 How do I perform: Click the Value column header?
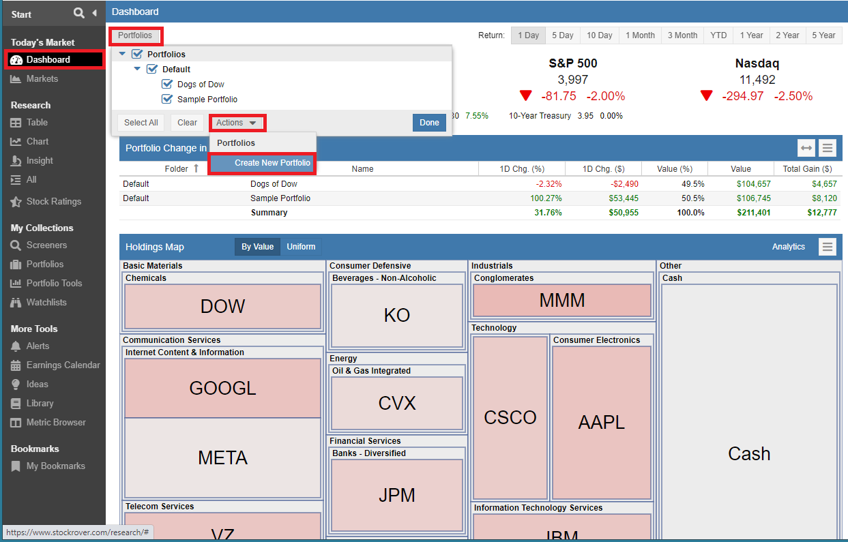tap(741, 169)
